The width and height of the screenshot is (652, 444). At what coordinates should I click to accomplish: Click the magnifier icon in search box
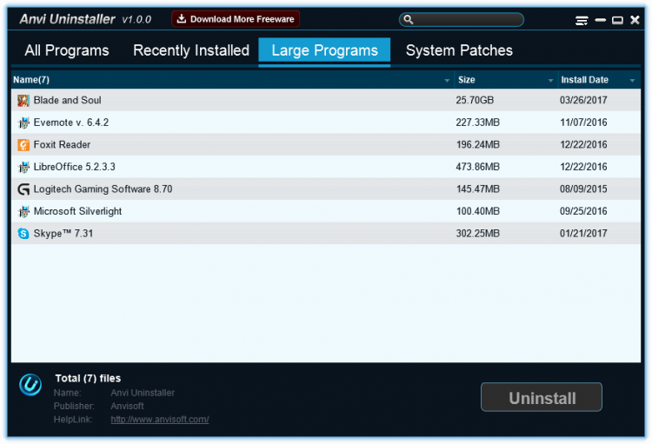[x=409, y=19]
